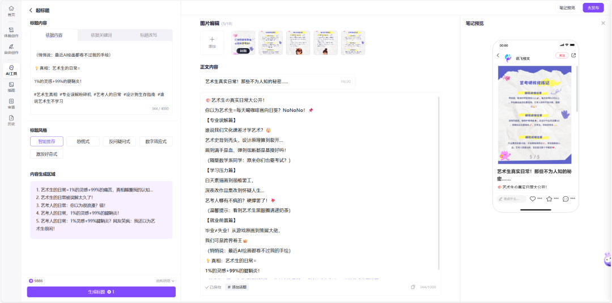Image resolution: width=612 pixels, height=303 pixels.
Task: Open the 插图 sidebar icon
Action: [x=11, y=87]
